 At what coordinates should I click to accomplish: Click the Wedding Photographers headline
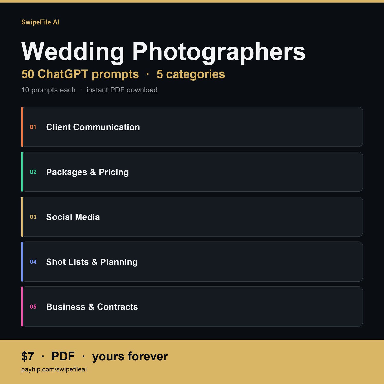coord(163,52)
